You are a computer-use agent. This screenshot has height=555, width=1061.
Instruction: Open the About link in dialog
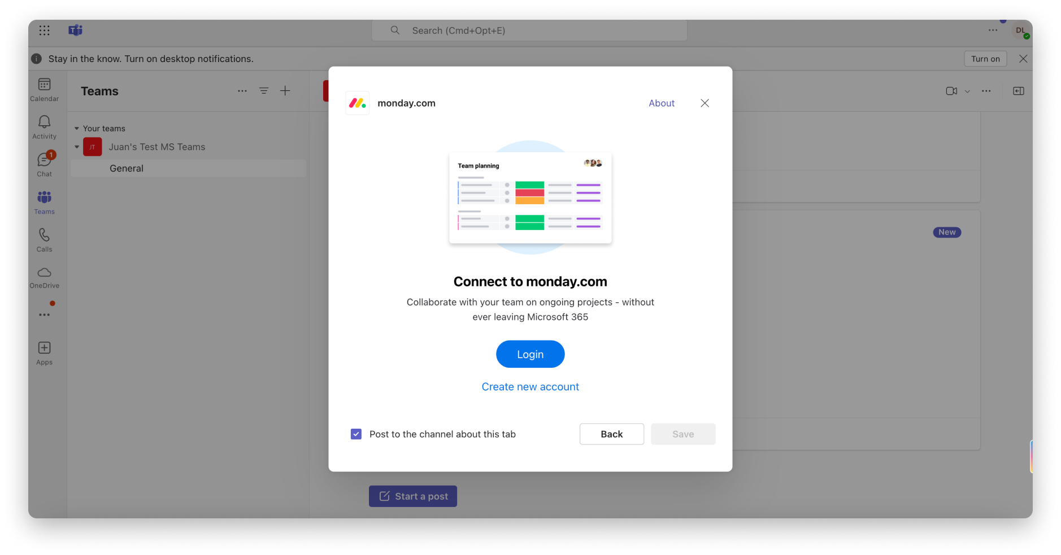(x=661, y=103)
